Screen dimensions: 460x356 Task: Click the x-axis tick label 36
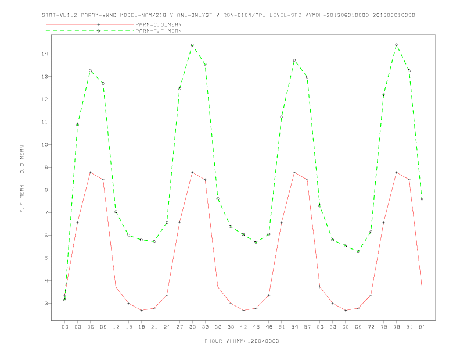[218, 327]
